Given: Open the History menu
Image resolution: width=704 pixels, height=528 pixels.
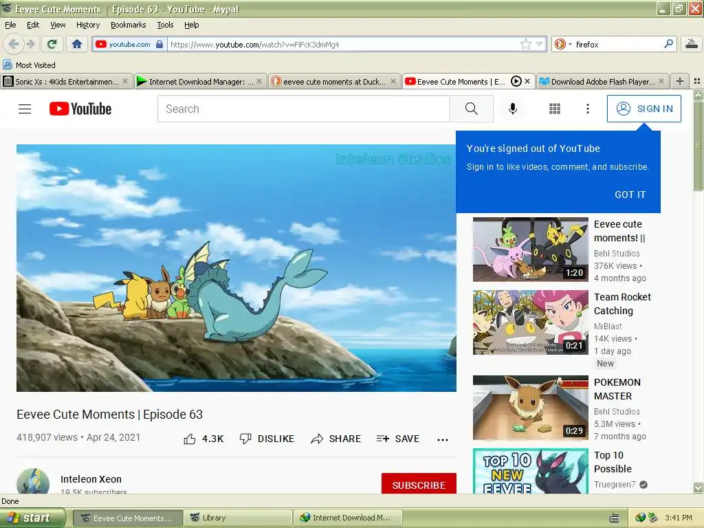Looking at the screenshot, I should coord(88,25).
